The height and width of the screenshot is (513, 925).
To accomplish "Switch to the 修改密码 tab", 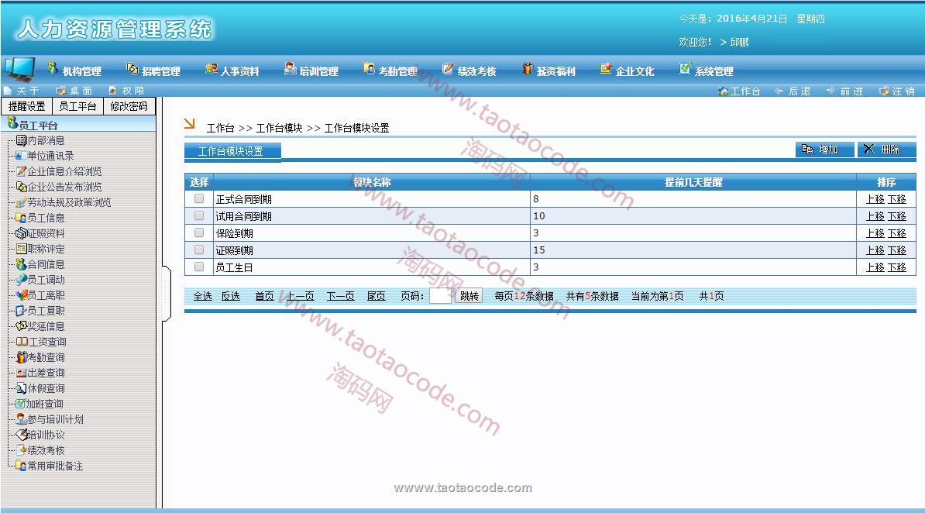I will pyautogui.click(x=129, y=106).
